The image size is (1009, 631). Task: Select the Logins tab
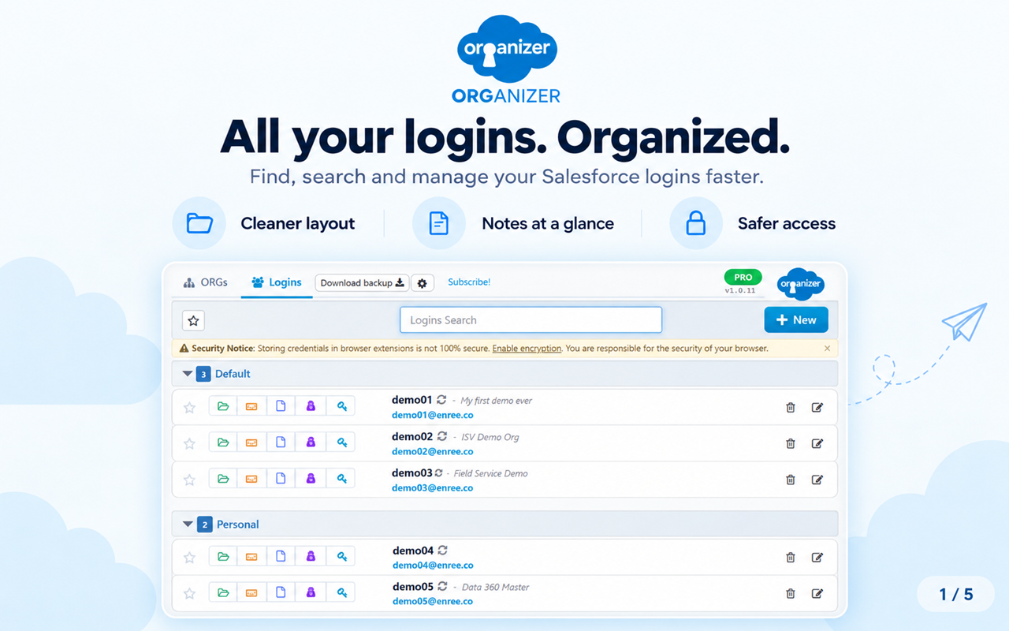[277, 282]
